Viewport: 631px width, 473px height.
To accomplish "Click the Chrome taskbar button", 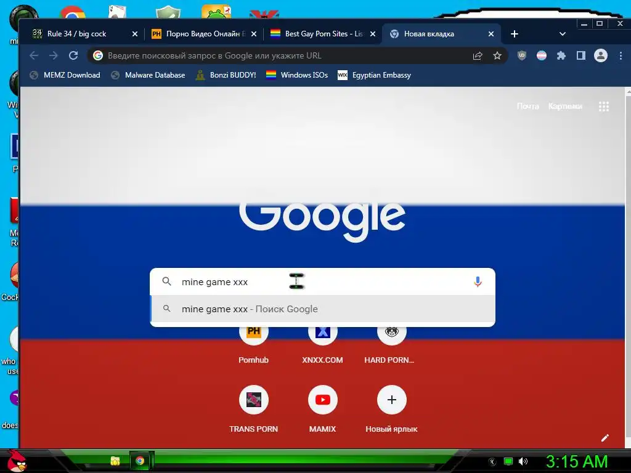I will coord(140,461).
